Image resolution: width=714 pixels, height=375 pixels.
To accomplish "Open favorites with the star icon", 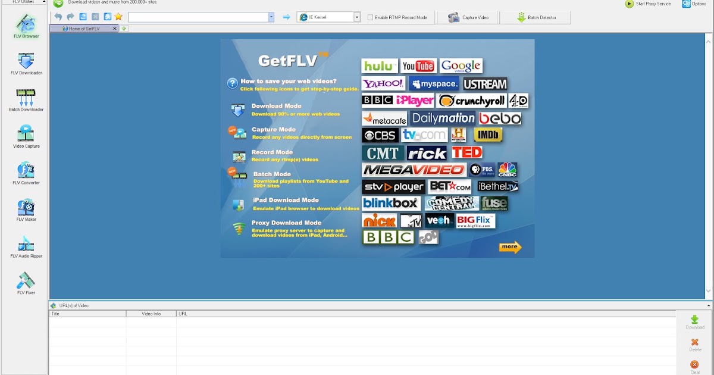I will tap(118, 17).
